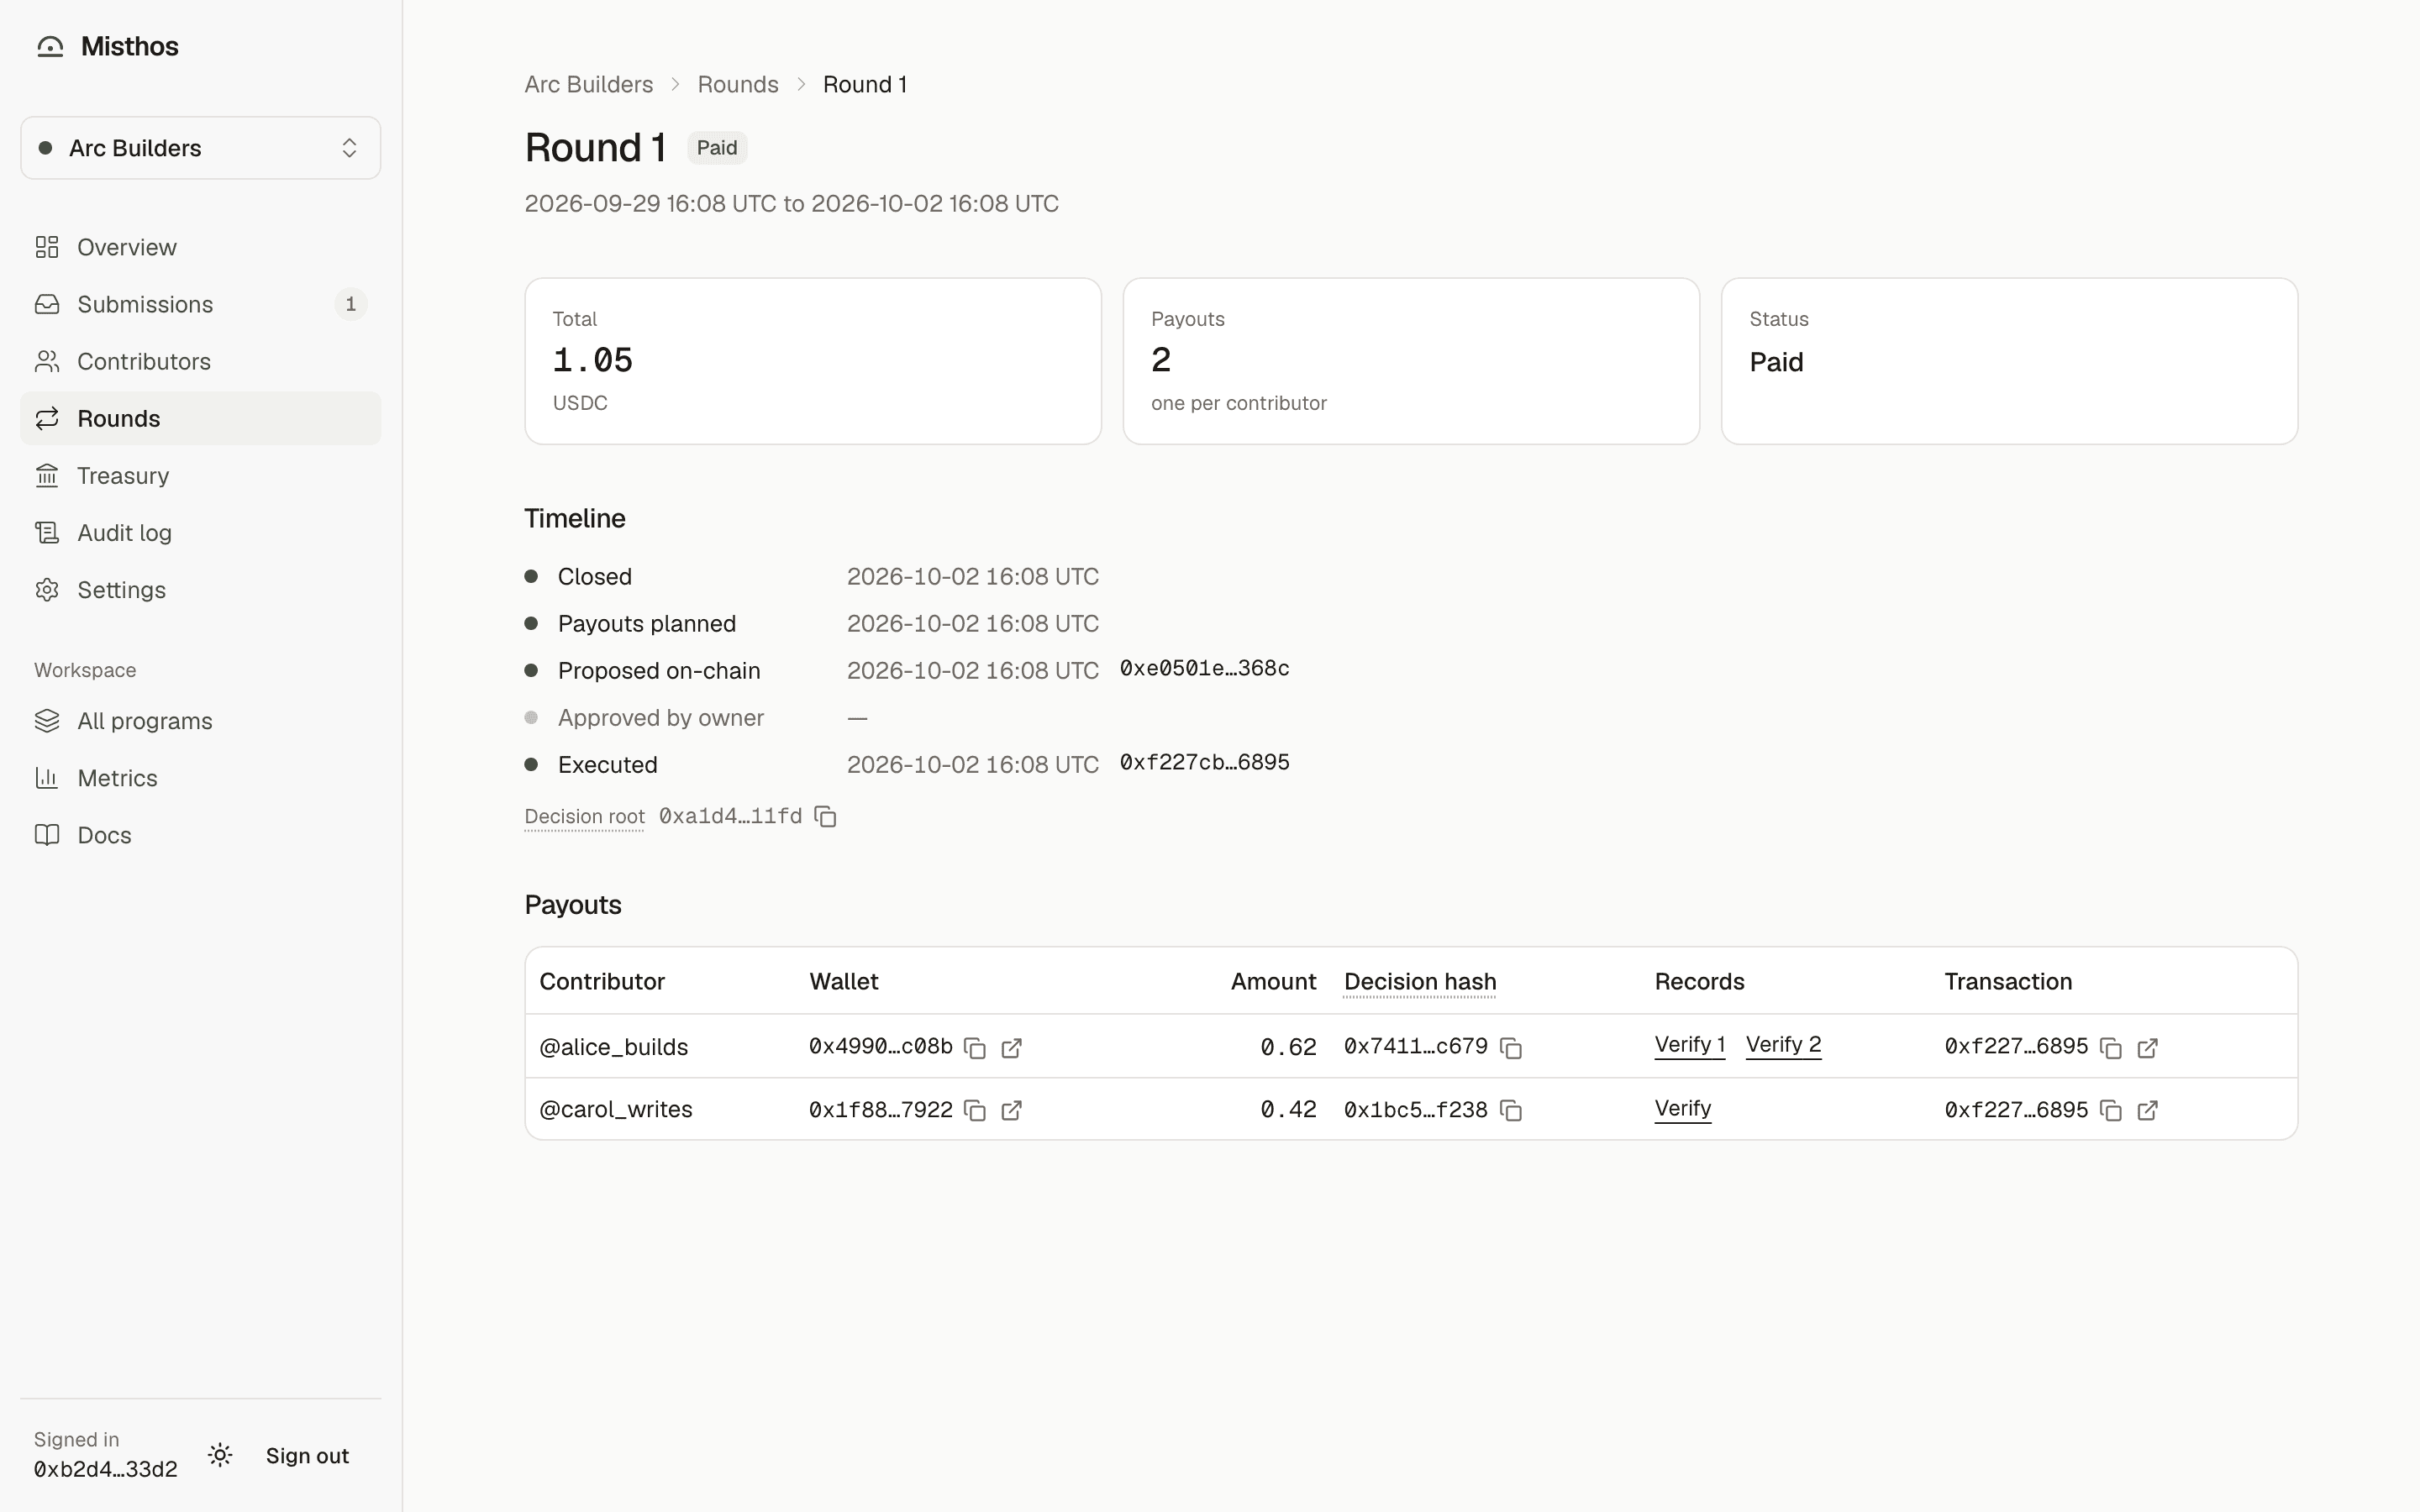Copy alice_builds wallet 0x4990…c08b

click(975, 1048)
